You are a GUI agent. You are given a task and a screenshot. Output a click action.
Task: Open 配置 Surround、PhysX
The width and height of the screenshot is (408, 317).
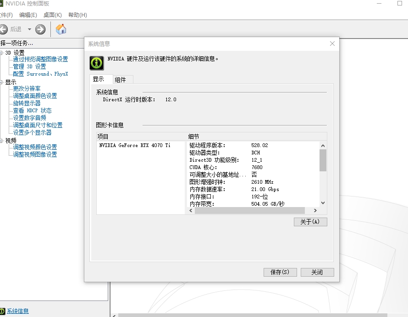click(x=40, y=74)
